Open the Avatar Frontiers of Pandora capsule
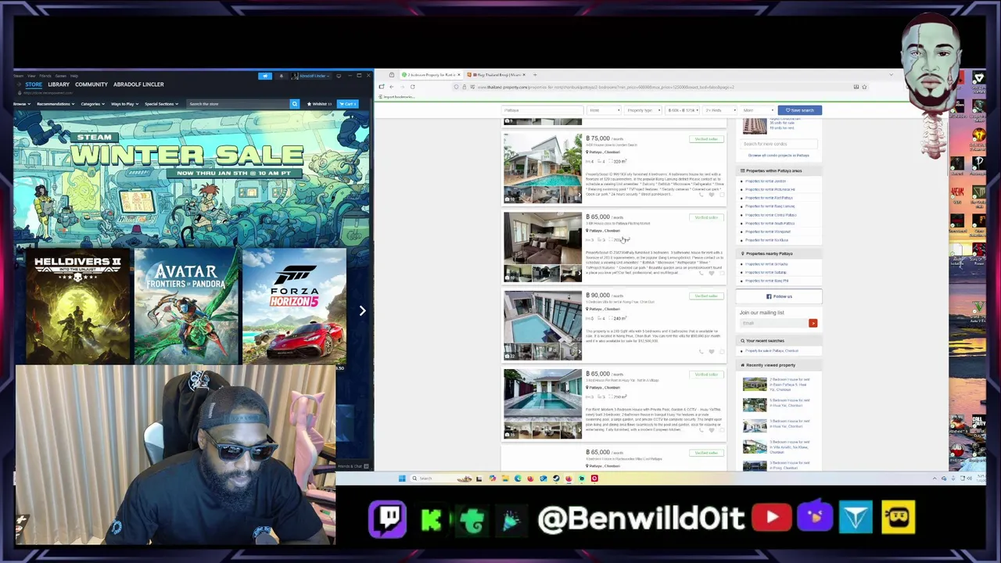 pos(186,307)
